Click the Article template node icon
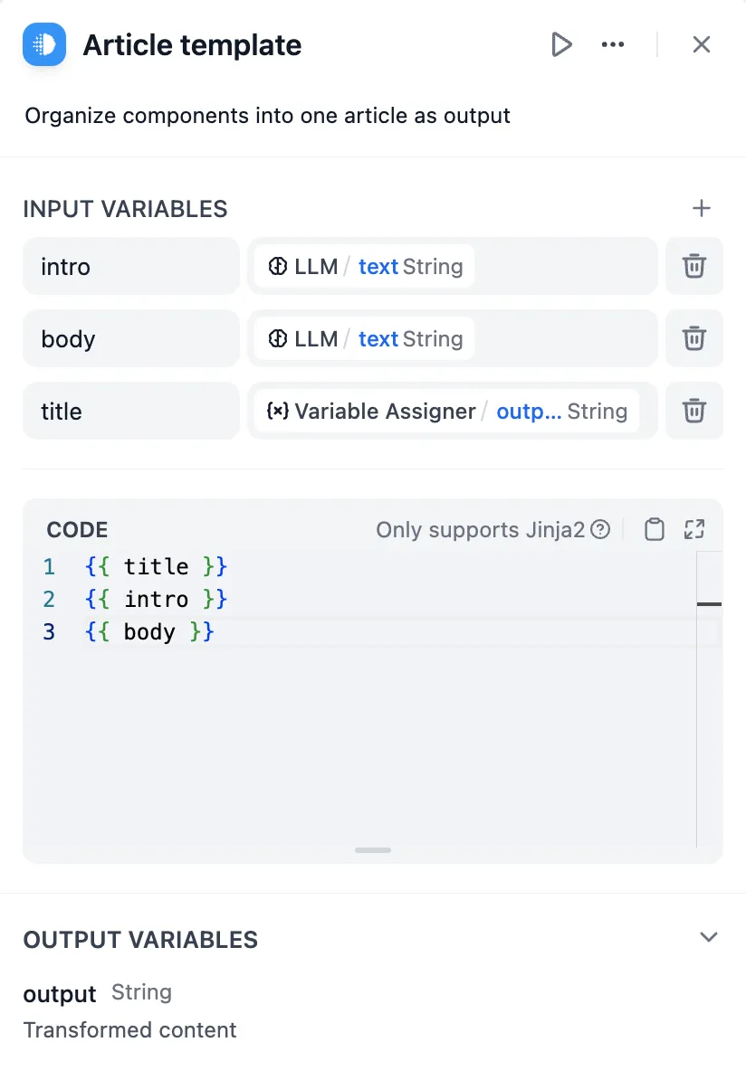746x1080 pixels. point(44,44)
